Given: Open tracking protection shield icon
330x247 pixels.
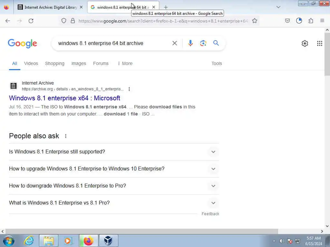Looking at the screenshot, I should [x=64, y=21].
